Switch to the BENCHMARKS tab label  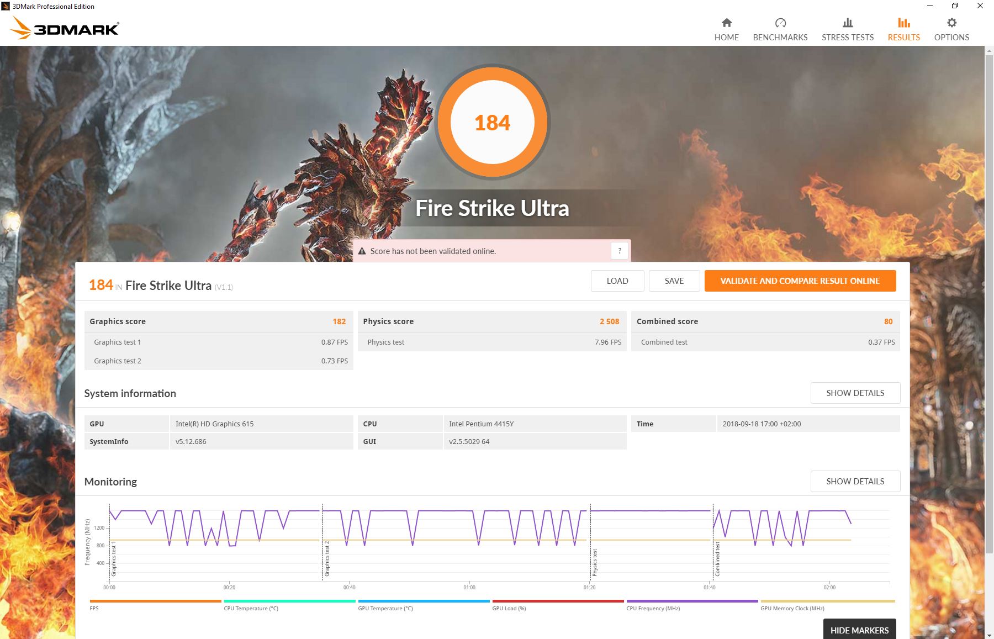coord(780,37)
